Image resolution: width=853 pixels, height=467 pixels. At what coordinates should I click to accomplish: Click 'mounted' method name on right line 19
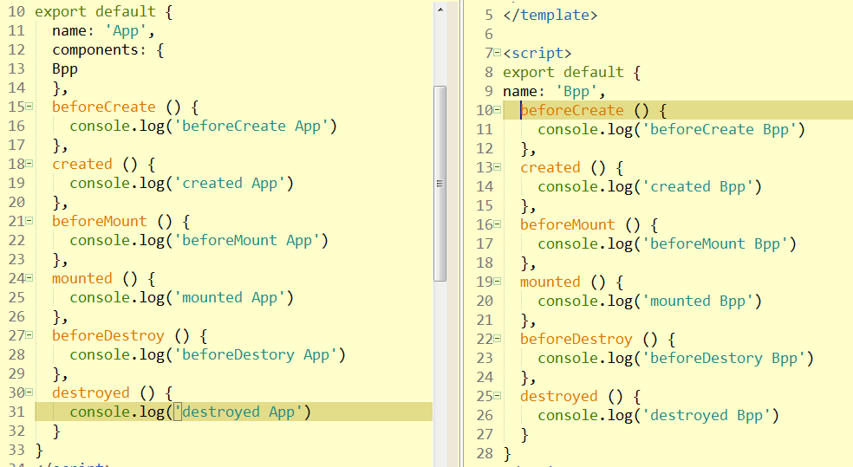point(550,282)
